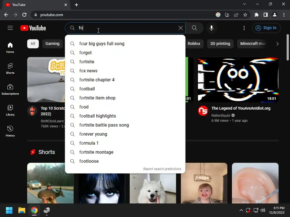Click the install app icon in address bar
The width and height of the screenshot is (290, 217).
(x=227, y=15)
